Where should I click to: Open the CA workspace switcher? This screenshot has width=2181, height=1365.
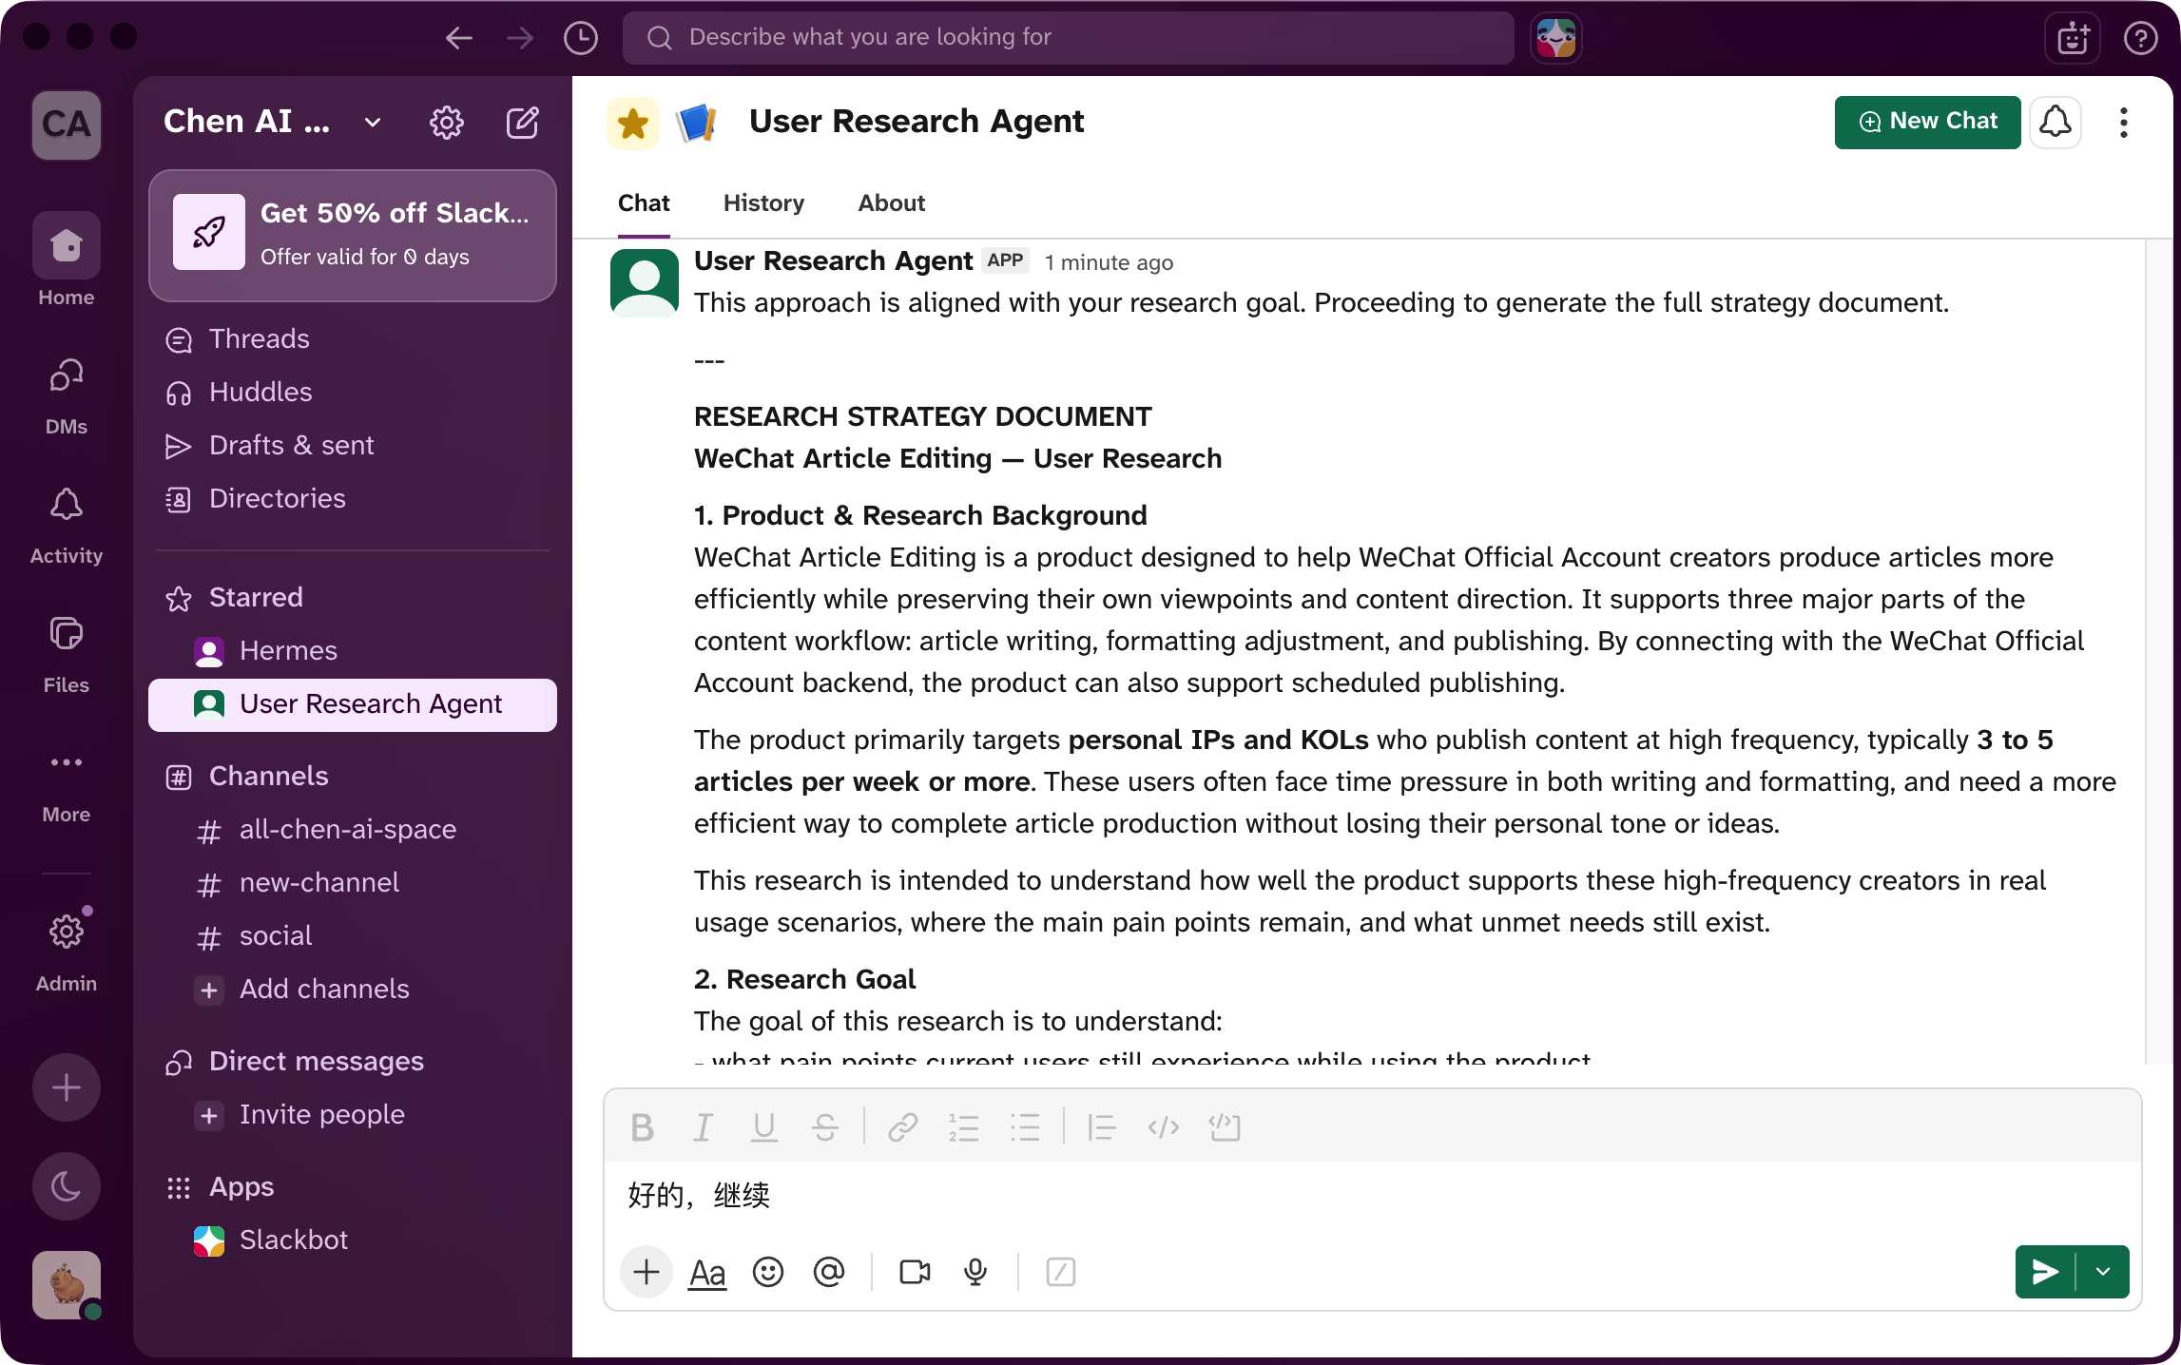tap(67, 125)
